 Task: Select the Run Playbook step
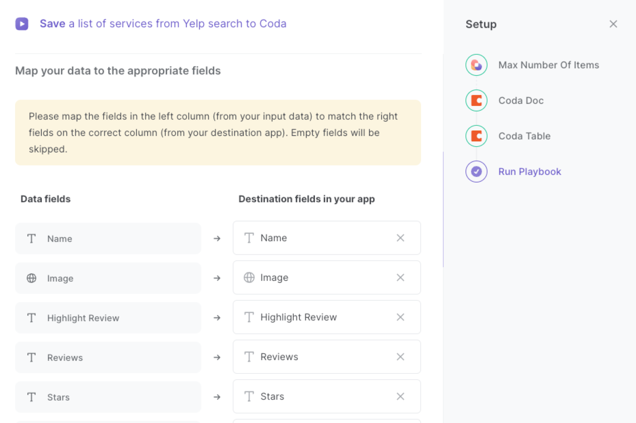point(529,171)
